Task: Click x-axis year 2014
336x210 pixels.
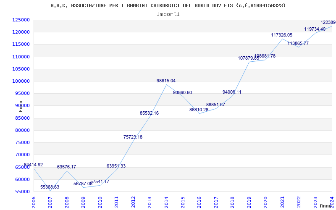Action: (166, 202)
